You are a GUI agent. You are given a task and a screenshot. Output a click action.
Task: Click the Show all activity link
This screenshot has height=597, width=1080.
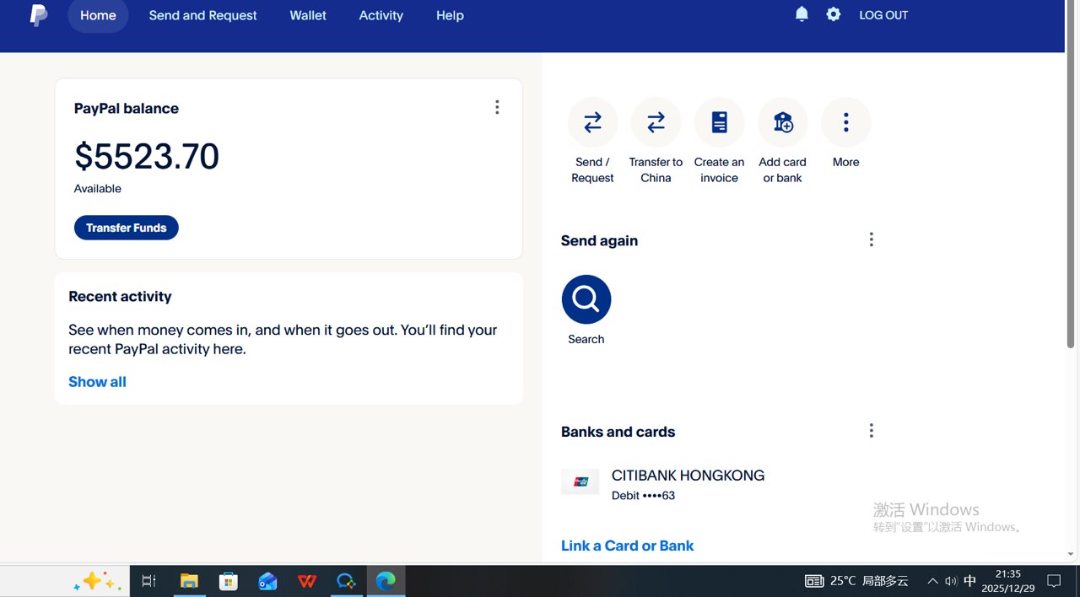97,382
